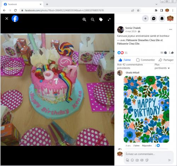This screenshot has height=166, width=177.
Task: Bookmark this page with the star icon
Action: click(138, 10)
